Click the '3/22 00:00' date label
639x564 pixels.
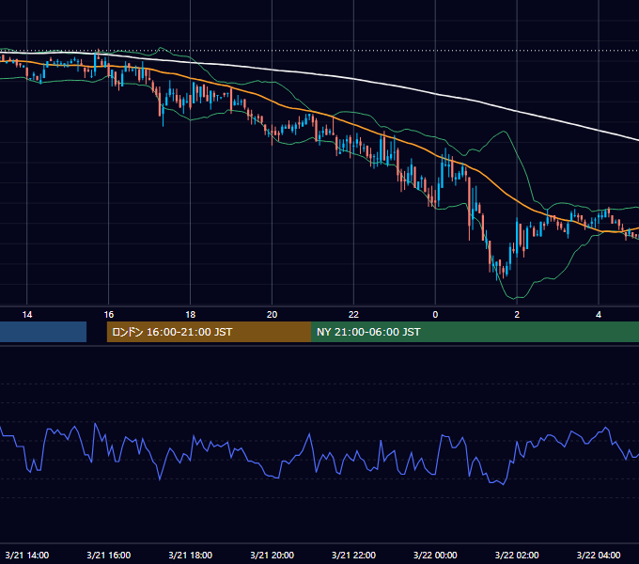pyautogui.click(x=435, y=555)
